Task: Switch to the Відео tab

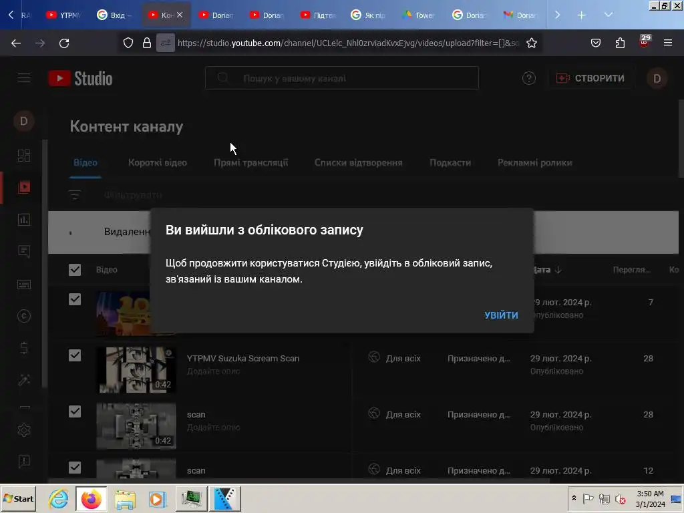Action: pyautogui.click(x=85, y=163)
